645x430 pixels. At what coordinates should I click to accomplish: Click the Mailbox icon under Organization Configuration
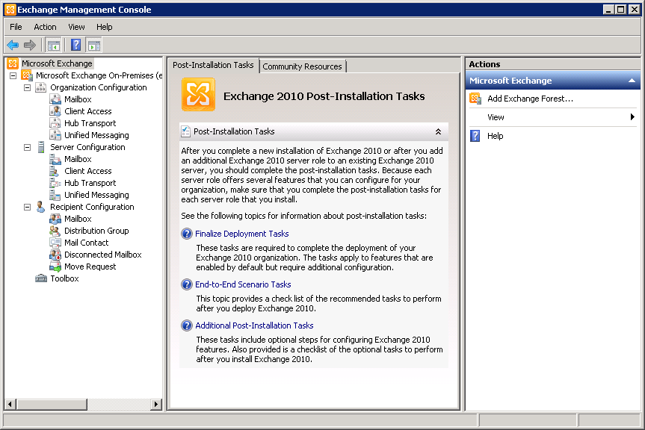click(55, 99)
